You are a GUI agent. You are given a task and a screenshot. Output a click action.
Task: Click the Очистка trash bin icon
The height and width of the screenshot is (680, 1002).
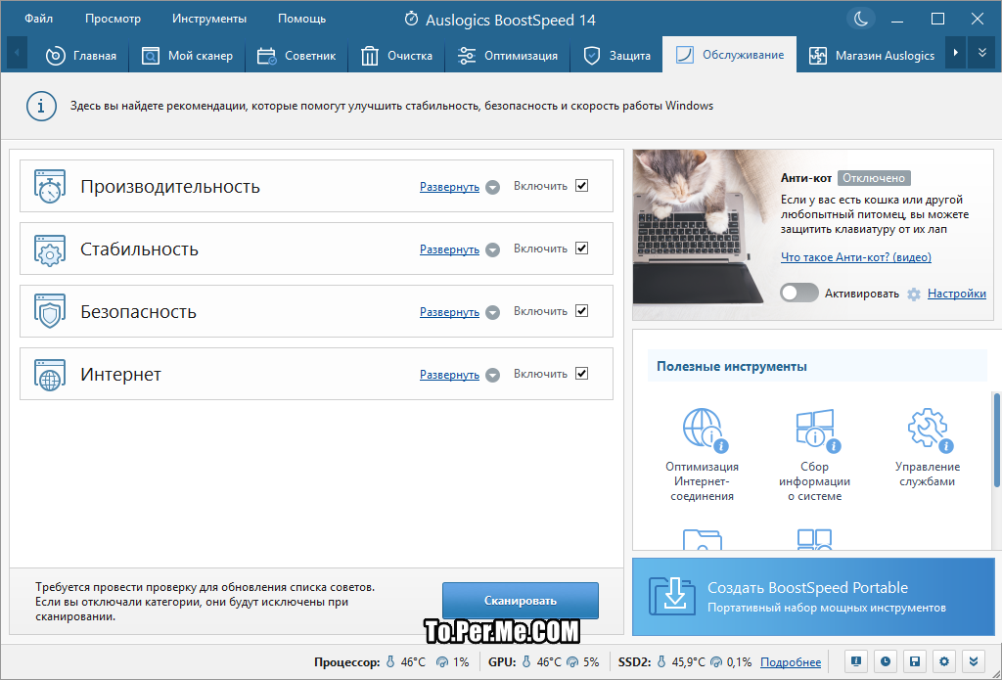click(x=369, y=56)
